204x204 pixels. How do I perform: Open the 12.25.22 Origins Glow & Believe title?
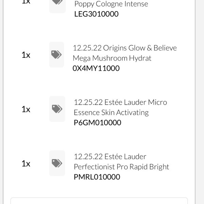(x=125, y=48)
